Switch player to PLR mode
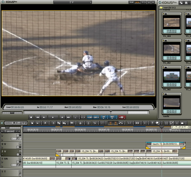Viewport: 191px width, 177px height. pos(132,2)
